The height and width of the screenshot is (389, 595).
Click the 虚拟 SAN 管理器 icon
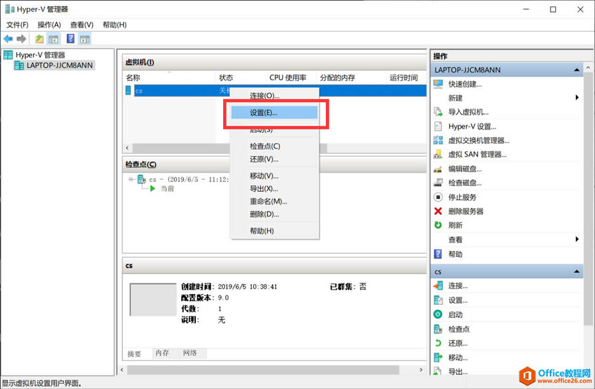(438, 154)
